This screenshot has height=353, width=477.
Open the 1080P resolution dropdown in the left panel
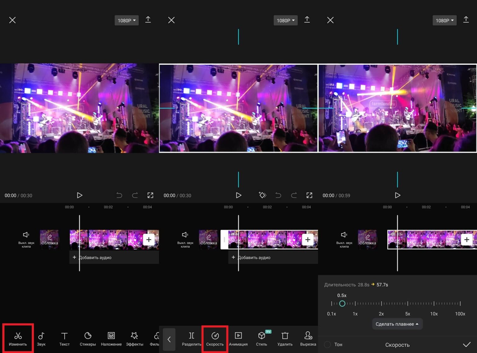(x=126, y=20)
